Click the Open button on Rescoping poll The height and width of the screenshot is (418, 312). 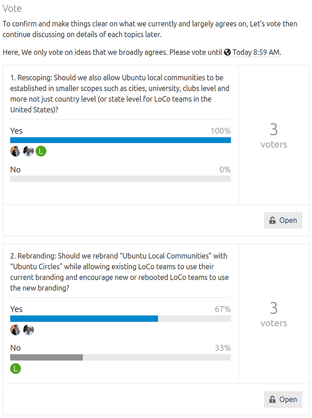click(x=283, y=220)
